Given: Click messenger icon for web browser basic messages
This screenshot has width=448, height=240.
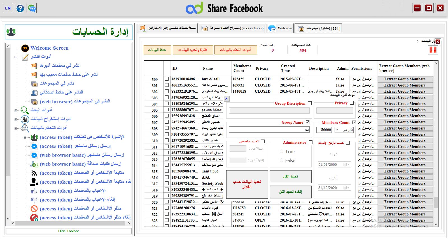Looking at the screenshot, I should (34, 155).
